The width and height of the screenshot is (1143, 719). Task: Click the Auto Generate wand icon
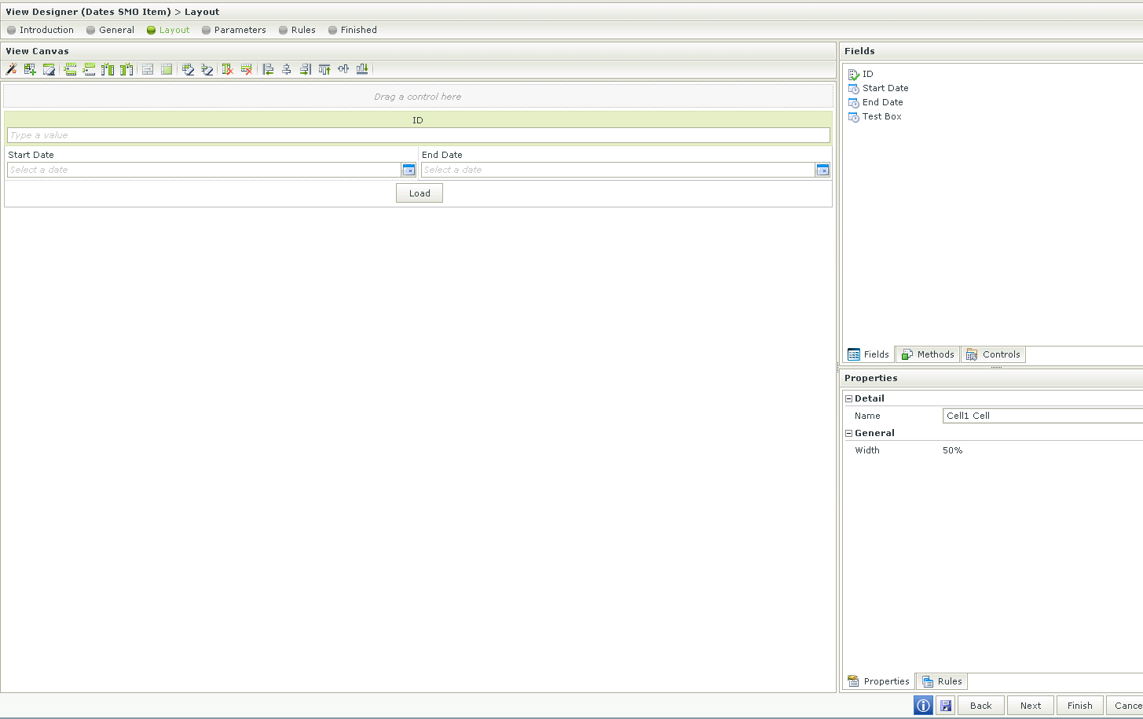pos(11,69)
